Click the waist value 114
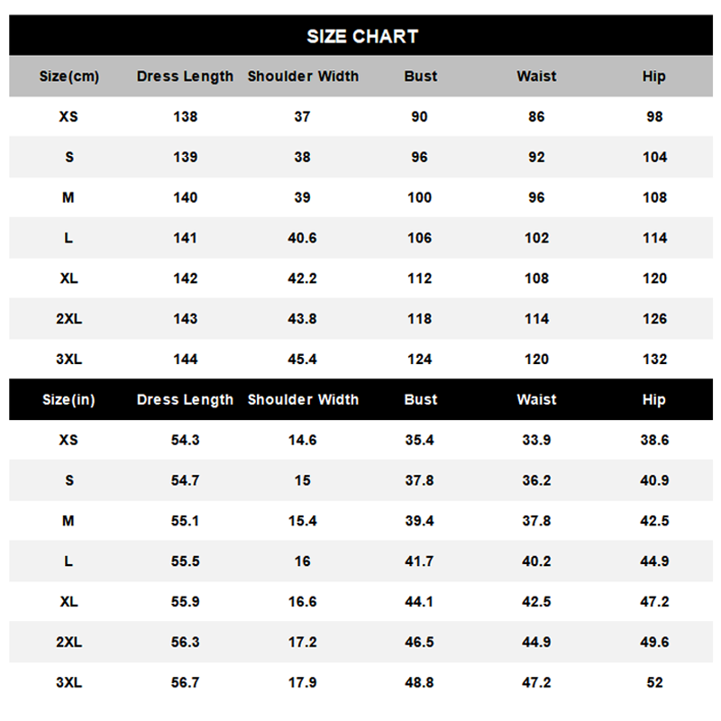The height and width of the screenshot is (721, 721). [x=536, y=319]
